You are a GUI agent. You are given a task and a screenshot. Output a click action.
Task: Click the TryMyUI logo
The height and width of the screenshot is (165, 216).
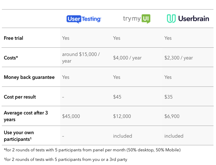coord(137,19)
